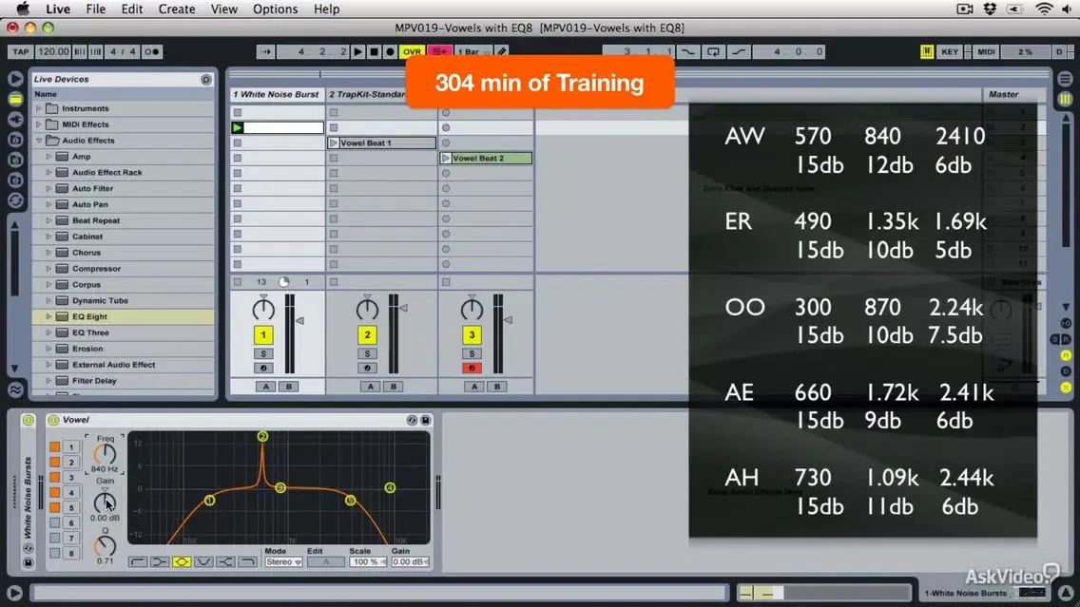Expand the Compressor device entry
Screen dimensions: 1080x607
48,269
